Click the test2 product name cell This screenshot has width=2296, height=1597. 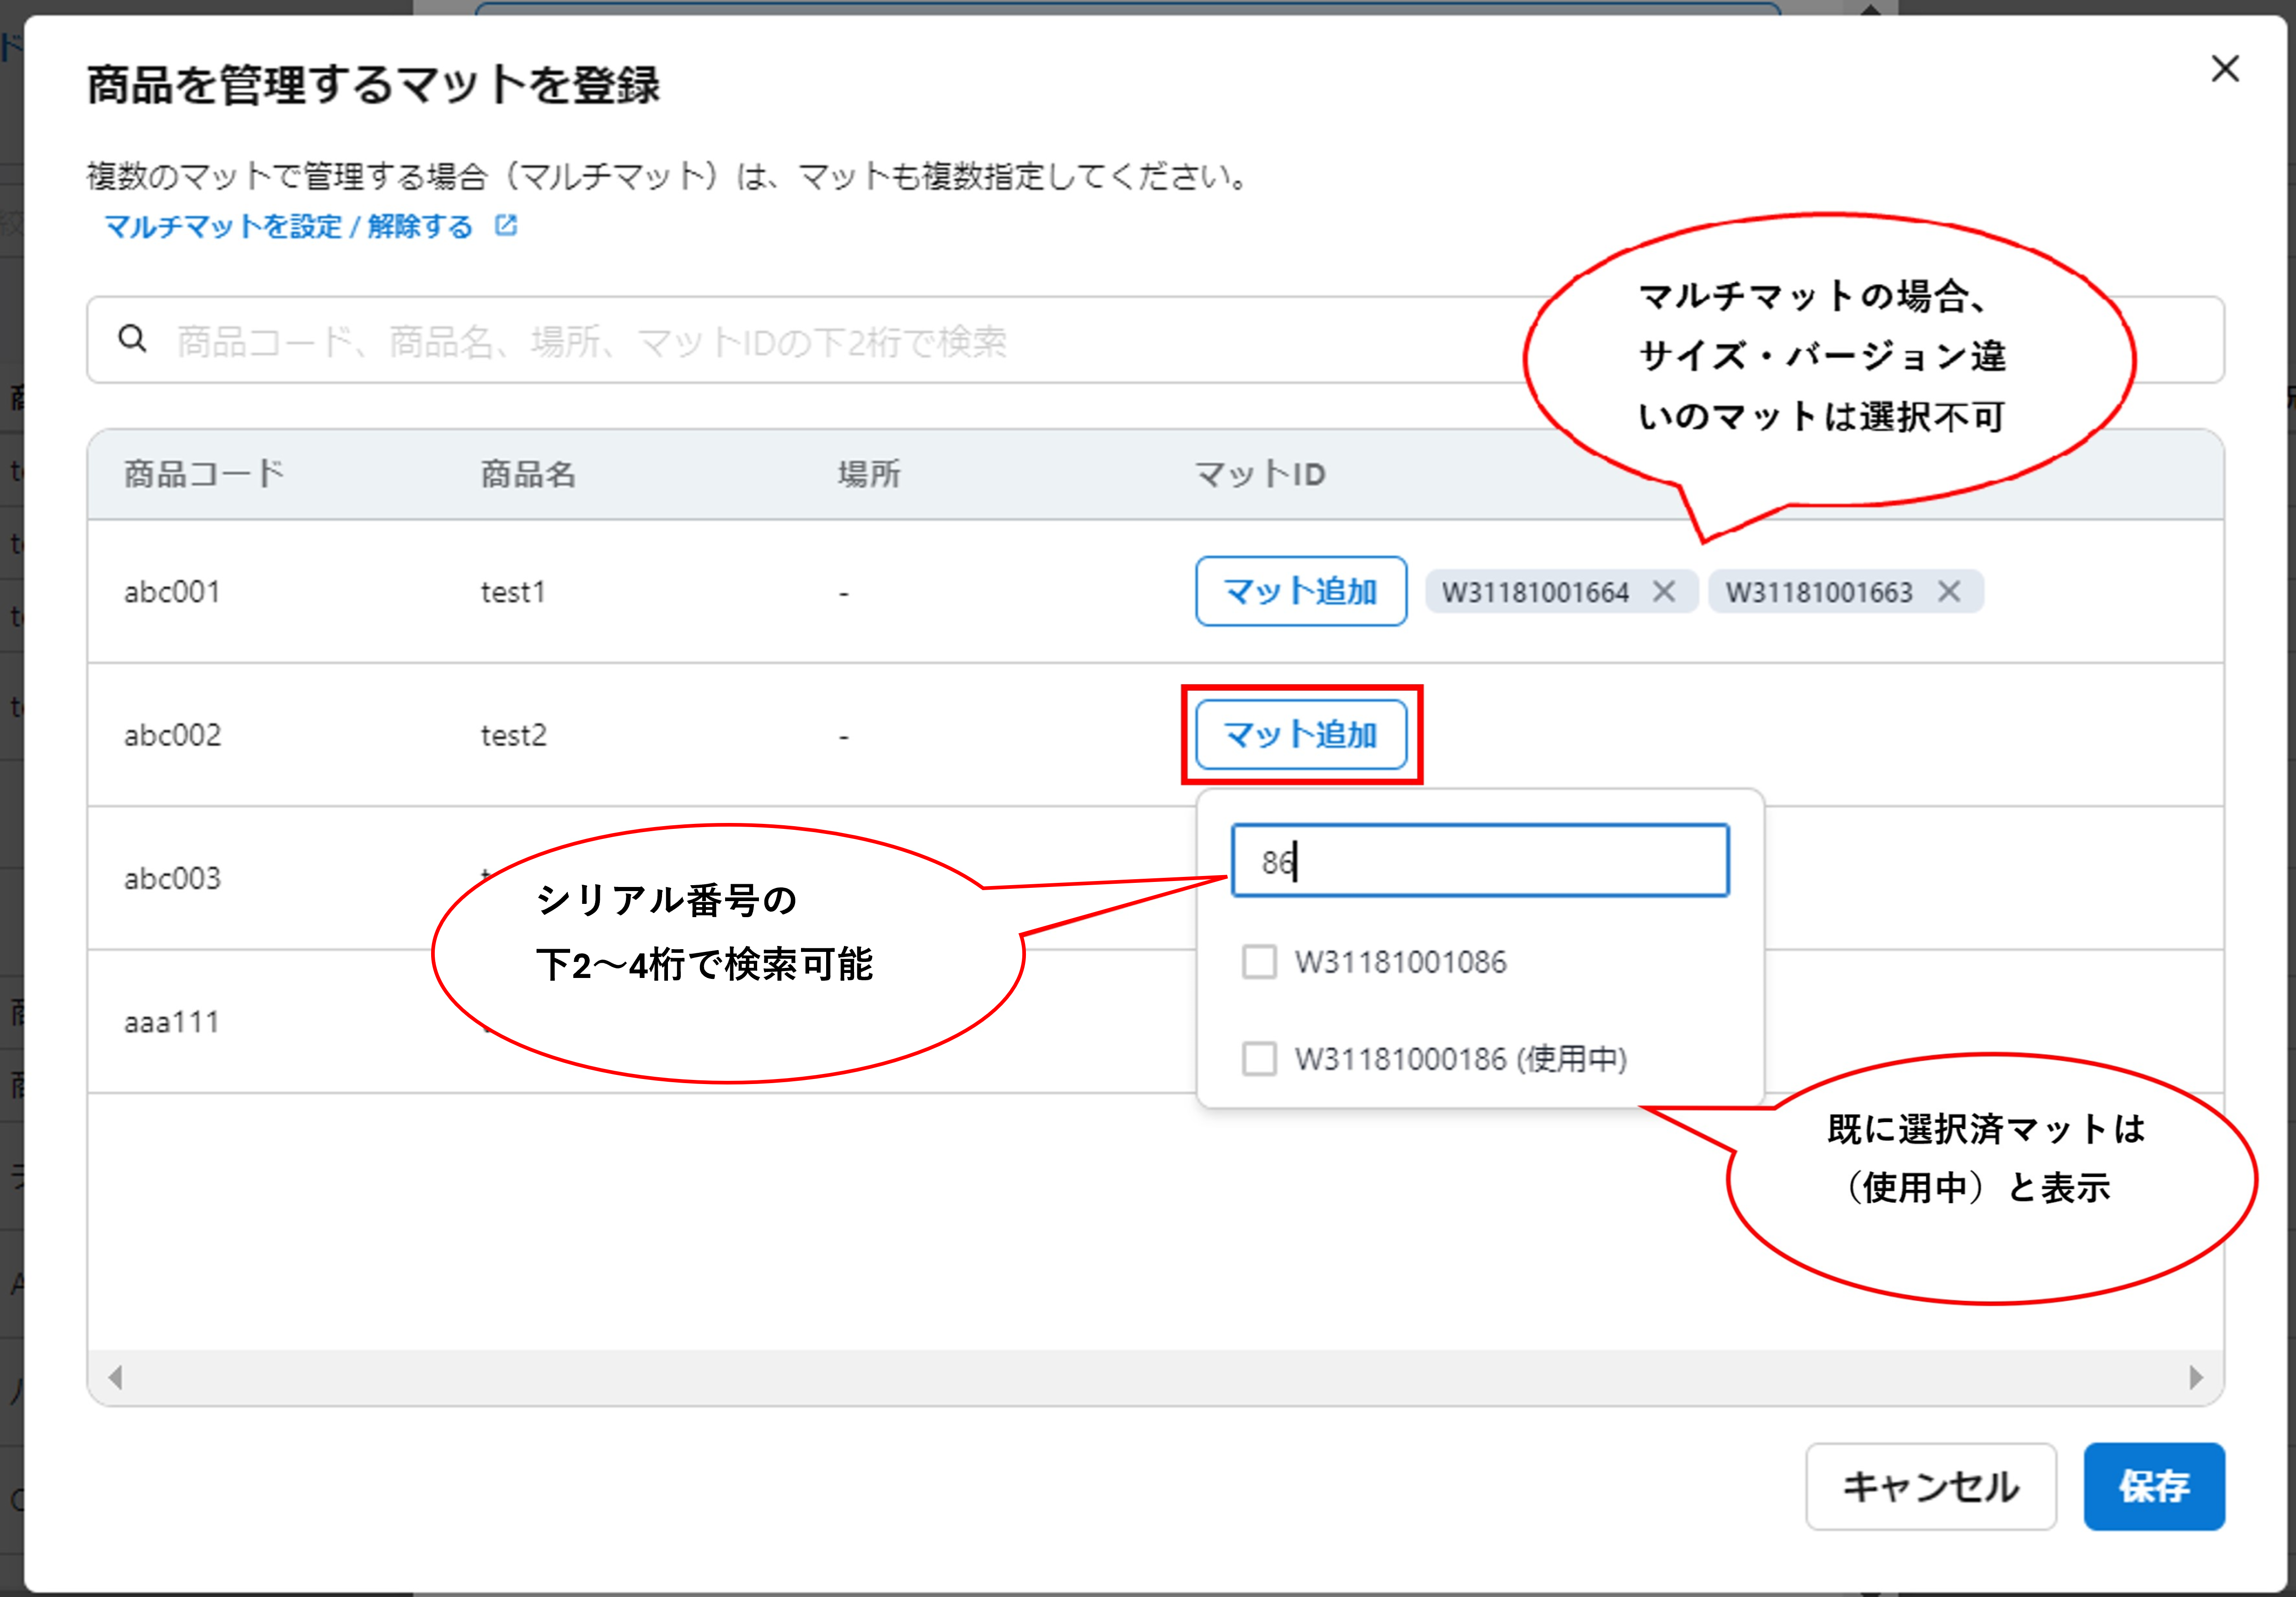click(x=514, y=735)
